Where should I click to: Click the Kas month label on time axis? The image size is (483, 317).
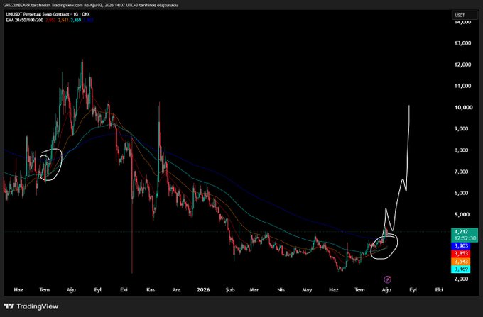tap(151, 289)
